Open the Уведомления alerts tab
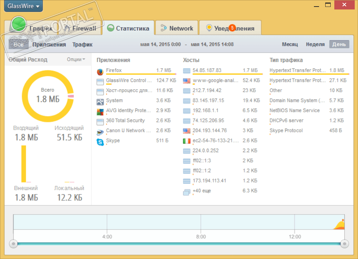This screenshot has height=259, width=358. [x=230, y=28]
